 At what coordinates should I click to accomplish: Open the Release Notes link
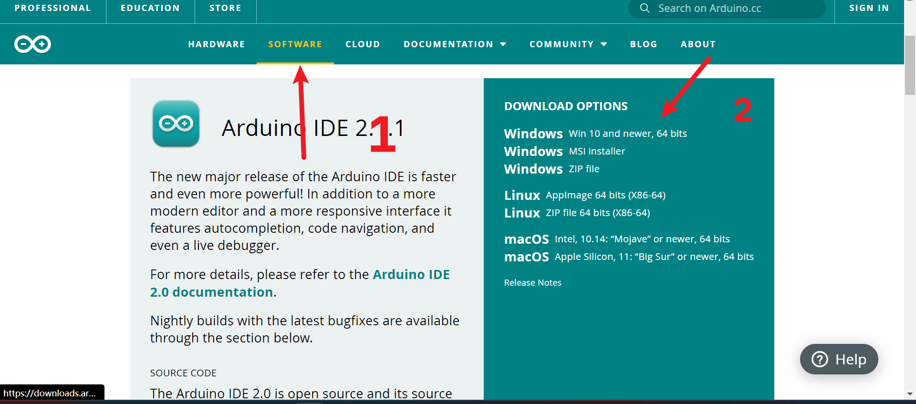tap(532, 283)
